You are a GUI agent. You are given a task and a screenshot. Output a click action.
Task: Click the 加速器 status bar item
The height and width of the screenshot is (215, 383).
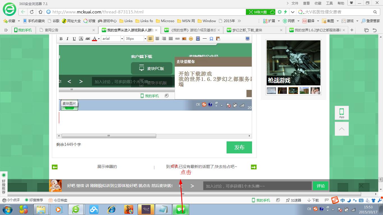(294, 200)
